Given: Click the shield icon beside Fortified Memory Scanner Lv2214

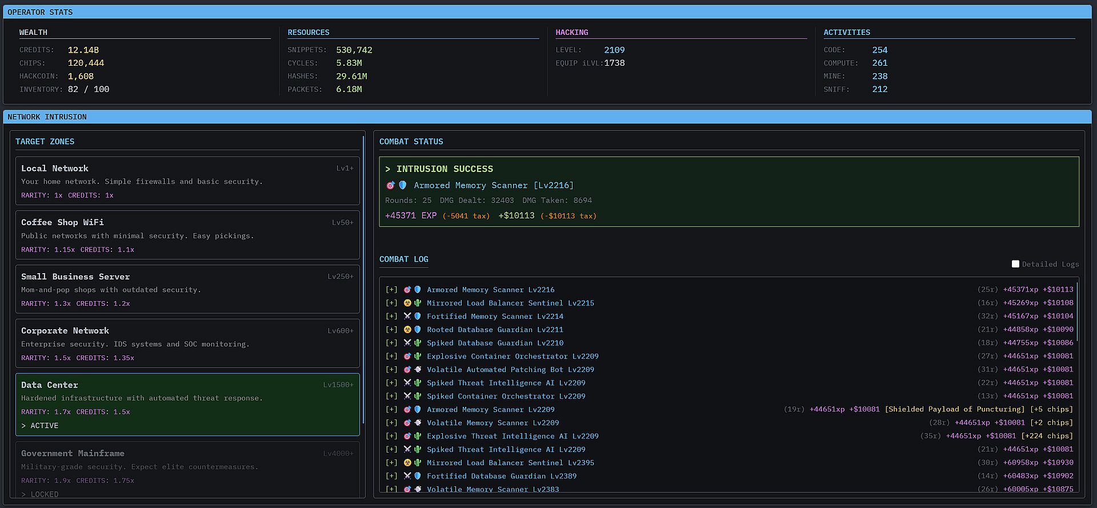Looking at the screenshot, I should coord(418,317).
